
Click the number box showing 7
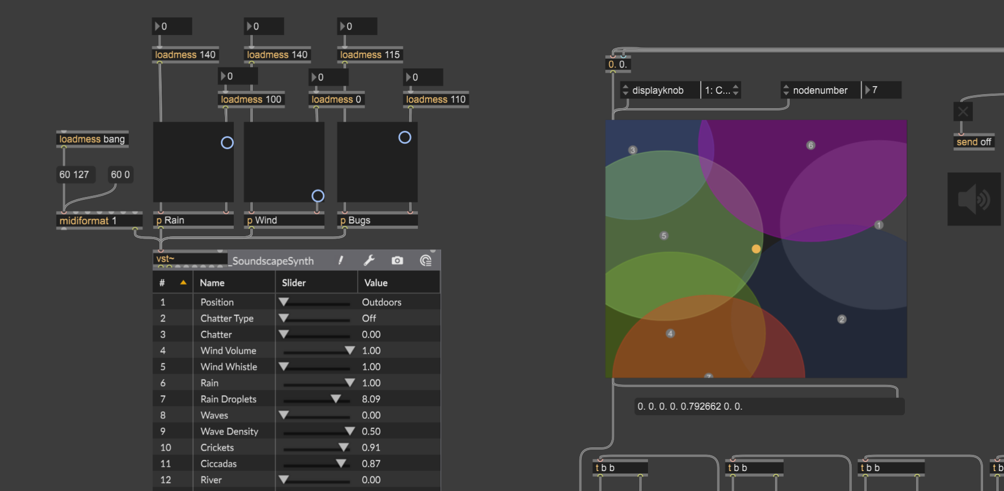tap(882, 90)
